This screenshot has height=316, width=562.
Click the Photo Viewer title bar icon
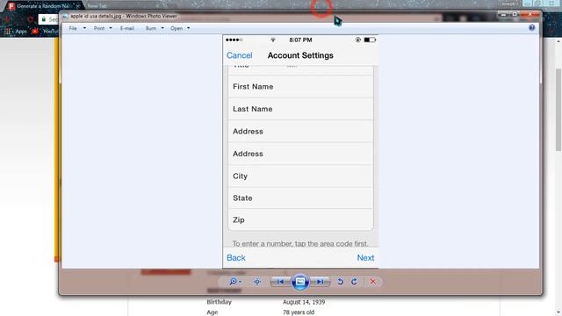click(65, 16)
